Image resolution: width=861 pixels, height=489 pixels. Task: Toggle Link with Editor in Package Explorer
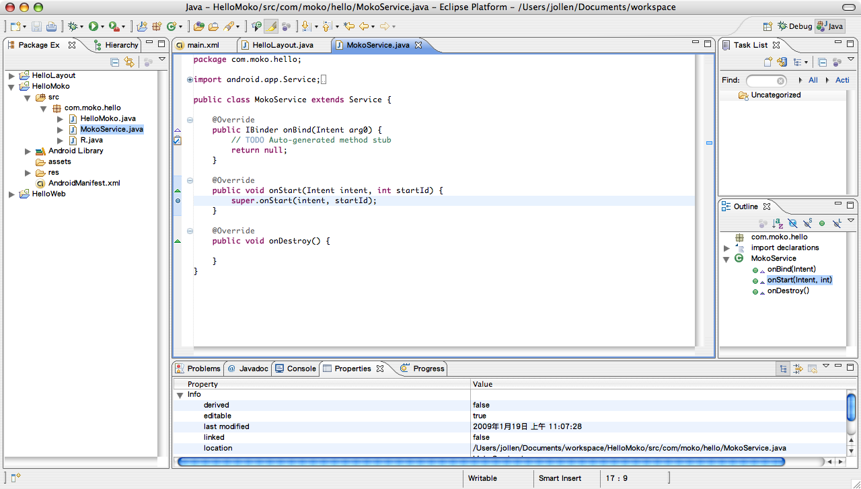click(x=129, y=62)
